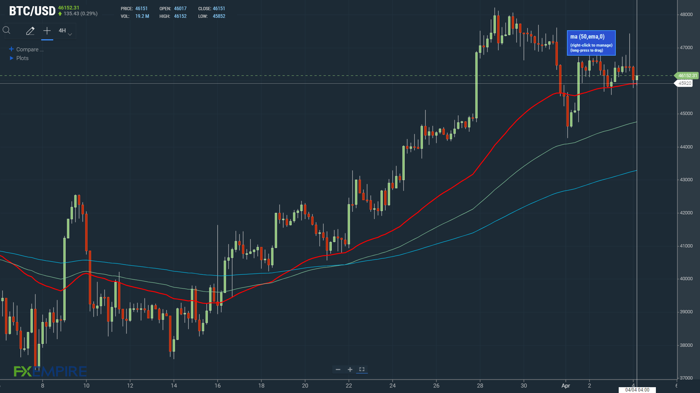Open the 4H timeframe dropdown
The height and width of the screenshot is (393, 700).
(x=65, y=31)
